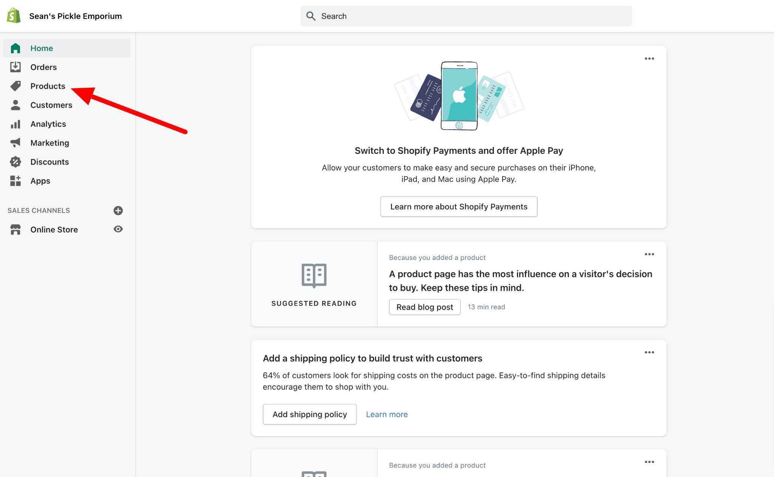Click the plus icon to add sales channel

tap(118, 211)
